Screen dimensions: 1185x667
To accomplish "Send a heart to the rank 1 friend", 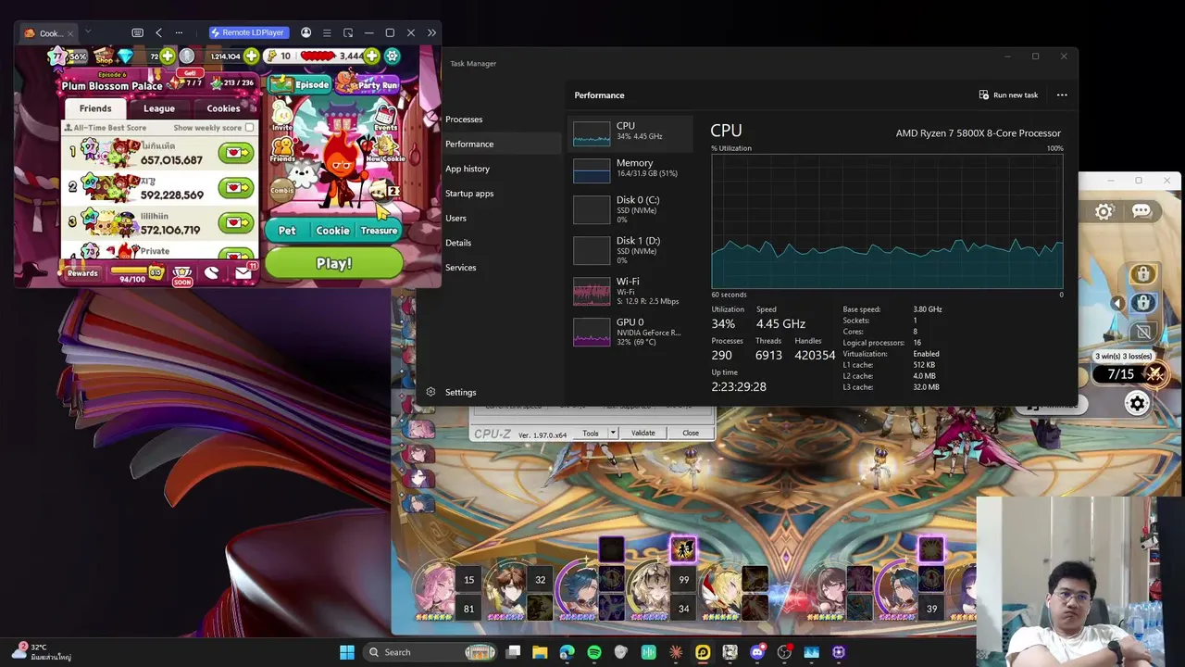I will [x=235, y=153].
